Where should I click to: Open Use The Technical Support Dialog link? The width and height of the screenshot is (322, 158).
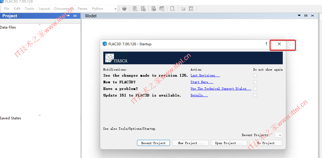pos(221,89)
